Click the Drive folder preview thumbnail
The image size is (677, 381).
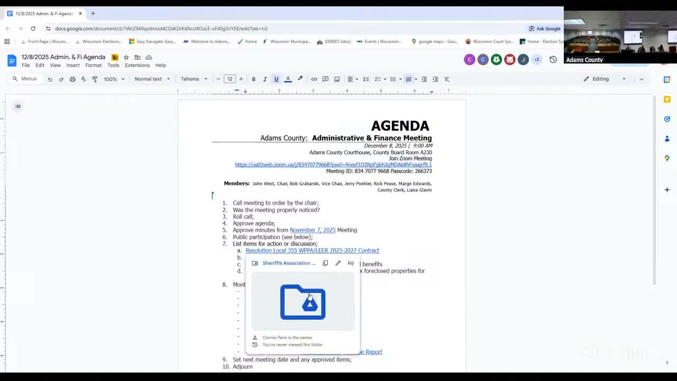tap(303, 302)
